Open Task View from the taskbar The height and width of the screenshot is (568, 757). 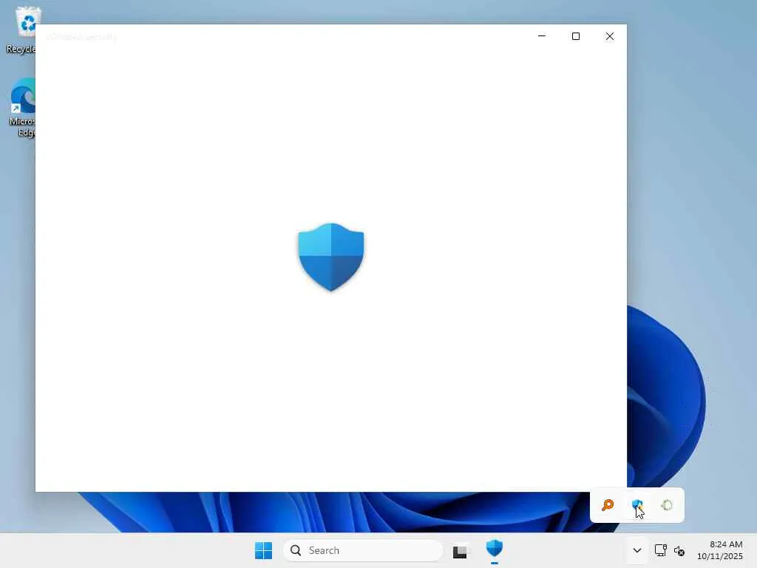(x=460, y=550)
